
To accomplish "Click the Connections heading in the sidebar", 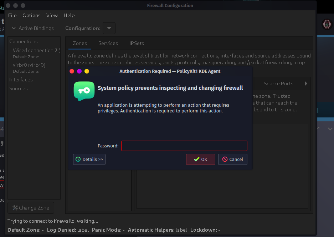I will 24,41.
